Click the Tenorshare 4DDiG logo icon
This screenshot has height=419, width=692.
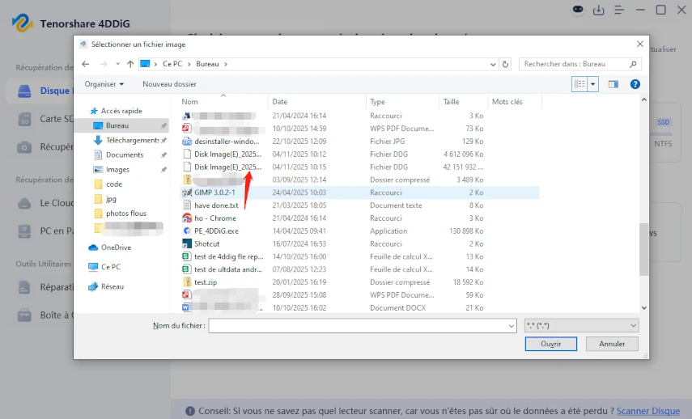tap(22, 23)
